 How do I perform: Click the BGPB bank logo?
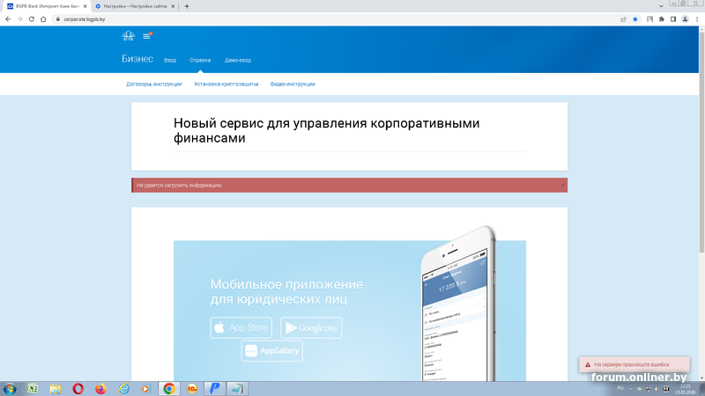point(128,36)
